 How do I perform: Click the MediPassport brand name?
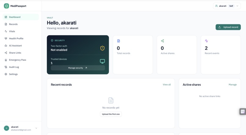point(18,6)
